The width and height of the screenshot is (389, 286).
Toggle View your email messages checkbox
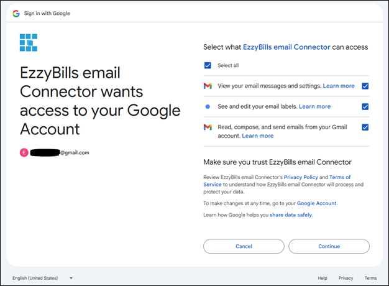tap(365, 86)
